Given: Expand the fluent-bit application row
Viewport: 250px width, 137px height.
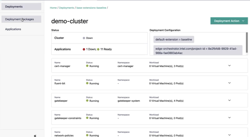Looking at the screenshot, I should (x=229, y=83).
